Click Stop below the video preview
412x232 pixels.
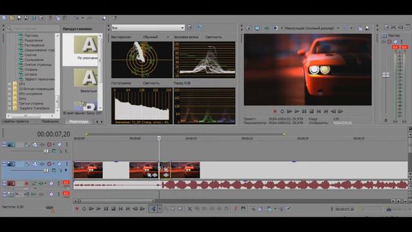(312, 111)
